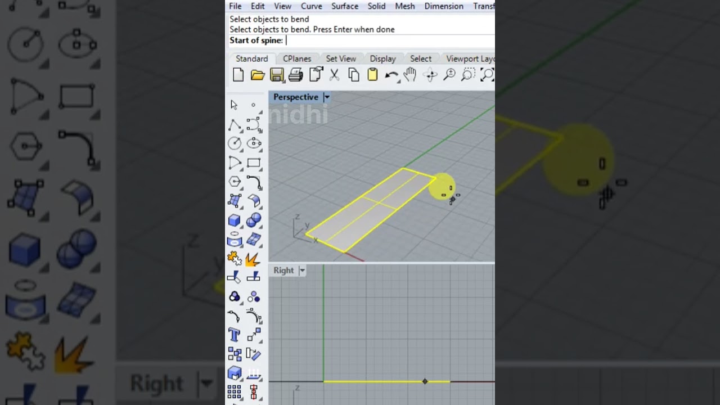The image size is (720, 405).
Task: Click the Zoom window icon
Action: pyautogui.click(x=468, y=75)
